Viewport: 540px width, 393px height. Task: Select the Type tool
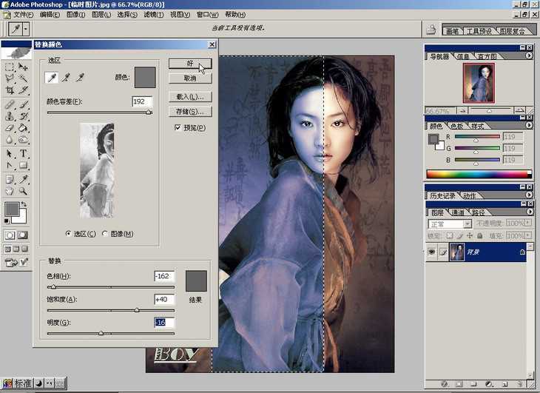[23, 153]
